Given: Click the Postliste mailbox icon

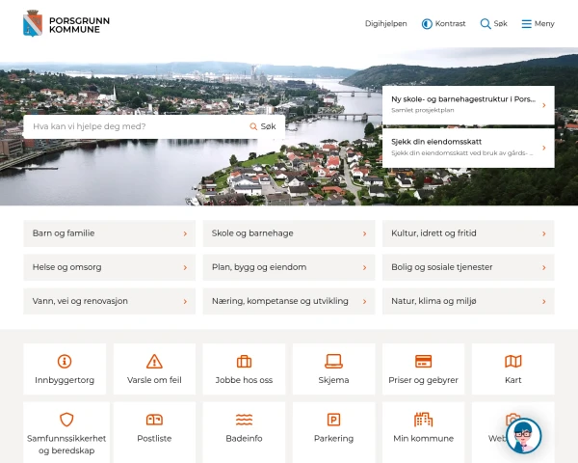Looking at the screenshot, I should pos(154,420).
